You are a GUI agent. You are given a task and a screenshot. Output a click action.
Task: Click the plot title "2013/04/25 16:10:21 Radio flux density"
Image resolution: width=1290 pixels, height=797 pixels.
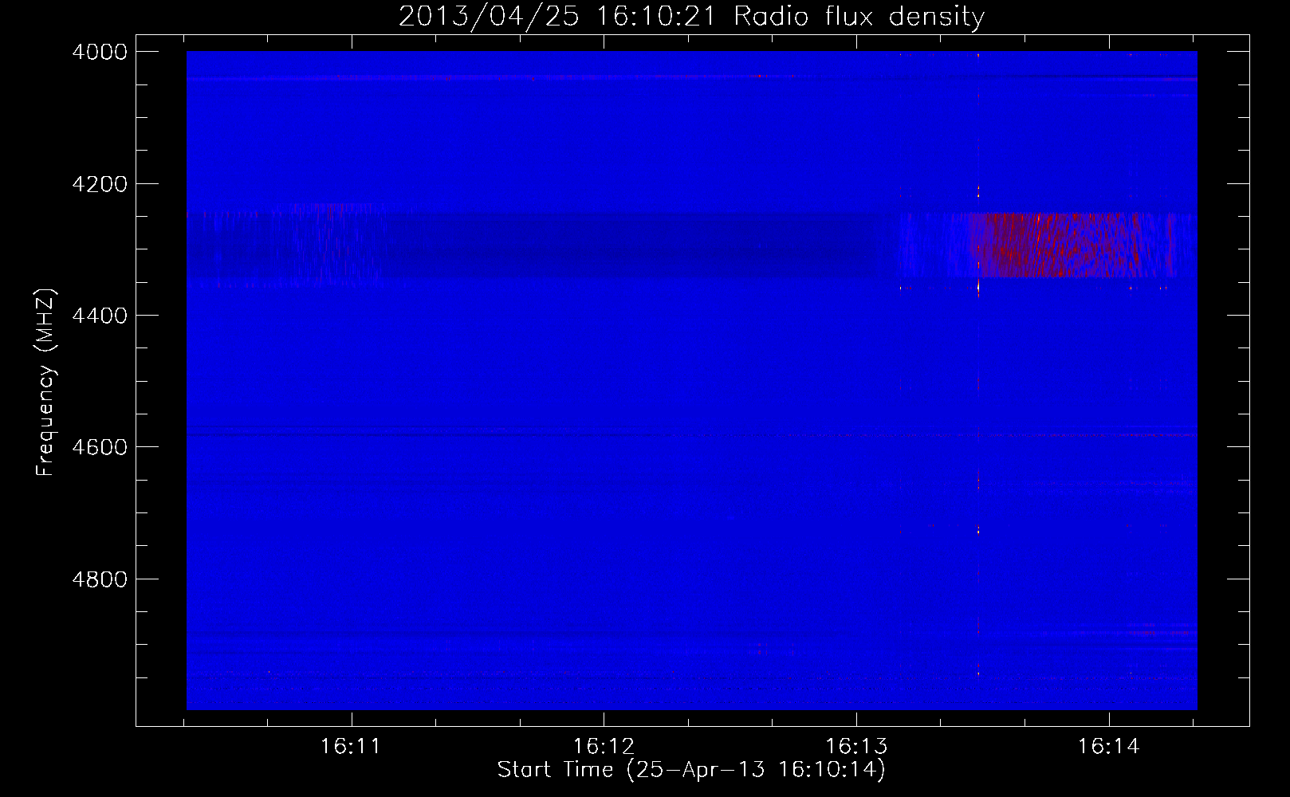691,17
